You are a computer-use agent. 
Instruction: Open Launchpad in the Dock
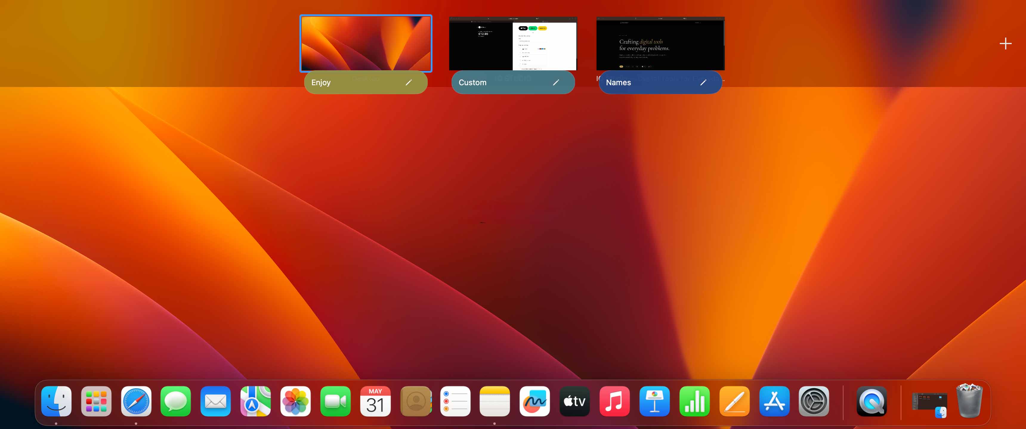click(96, 401)
